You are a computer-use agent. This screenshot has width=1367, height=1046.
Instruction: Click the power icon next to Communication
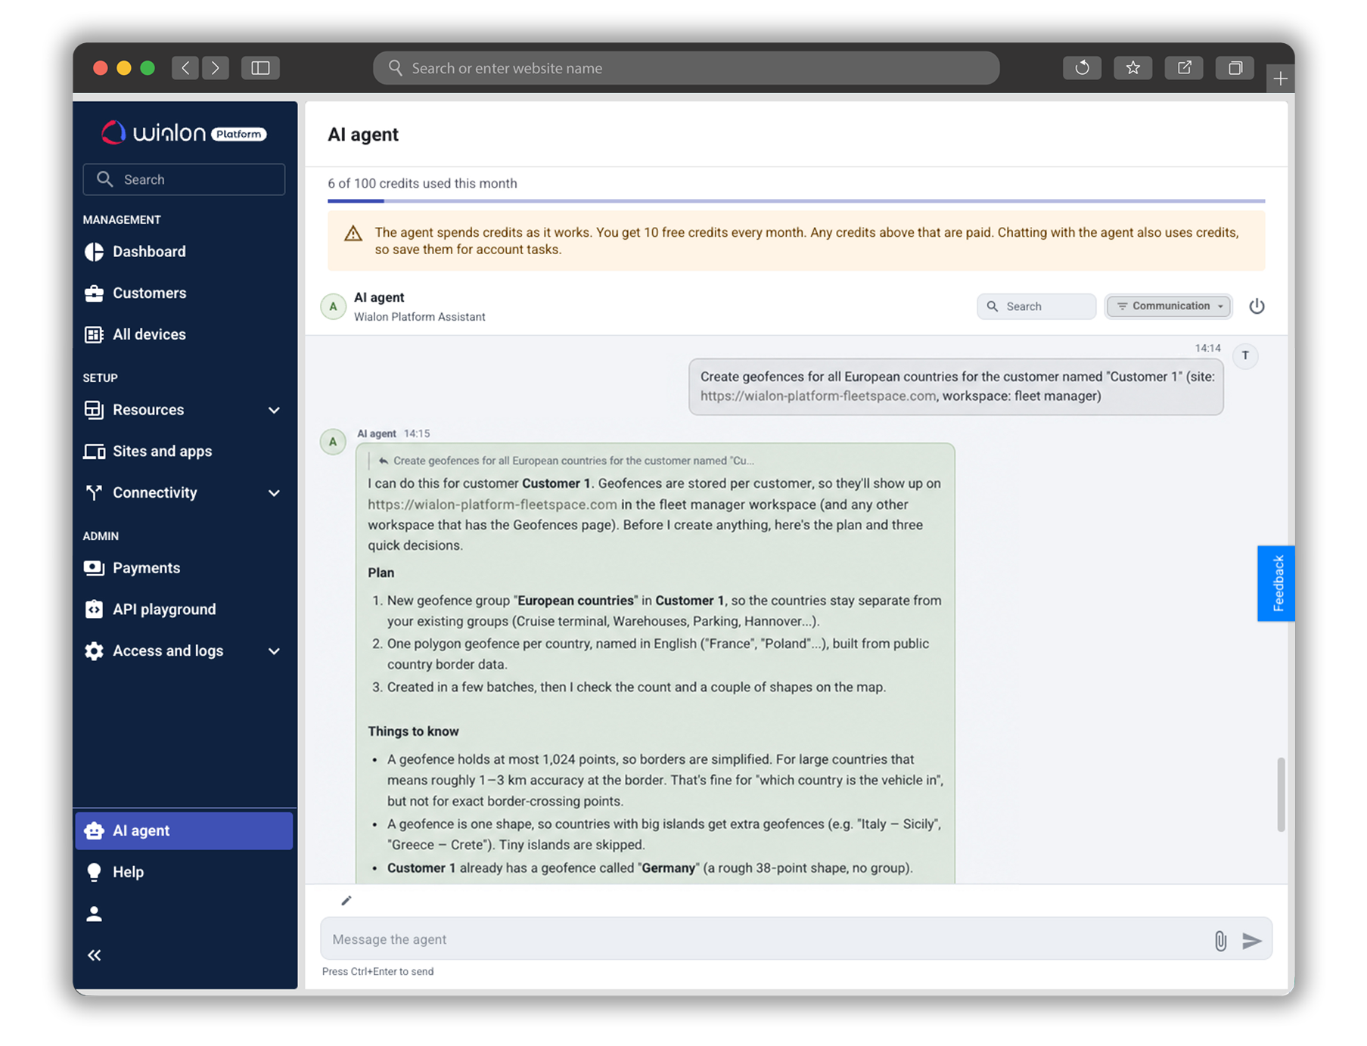1257,306
